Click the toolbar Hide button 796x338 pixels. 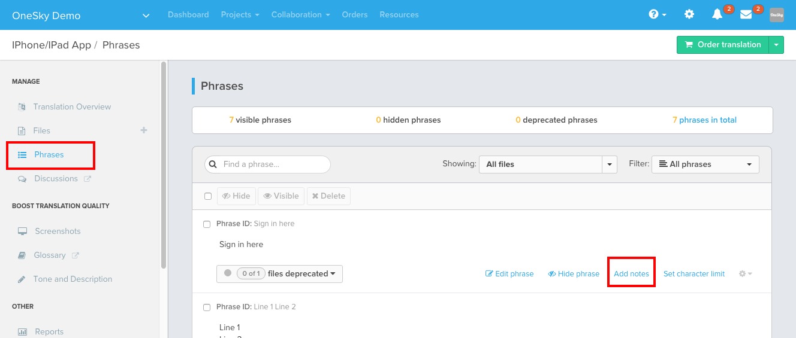236,196
